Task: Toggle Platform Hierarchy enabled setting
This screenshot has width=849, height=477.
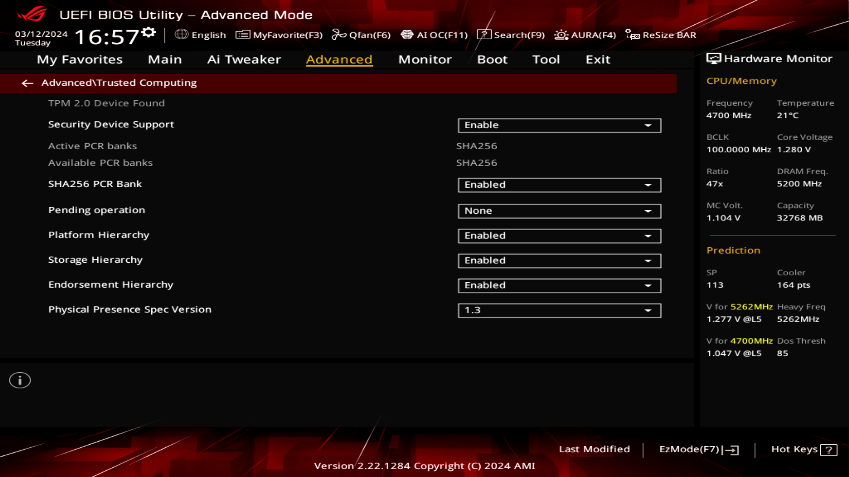Action: [558, 235]
